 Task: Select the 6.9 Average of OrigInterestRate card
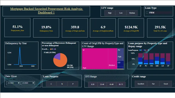[x=103, y=28]
